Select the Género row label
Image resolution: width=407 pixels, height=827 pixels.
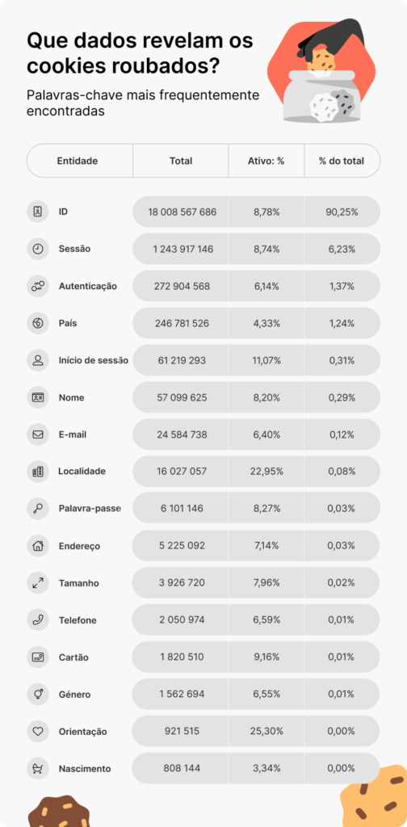click(x=73, y=695)
